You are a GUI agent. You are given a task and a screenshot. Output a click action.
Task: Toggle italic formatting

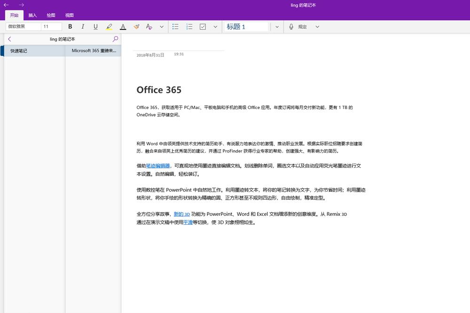(x=83, y=26)
